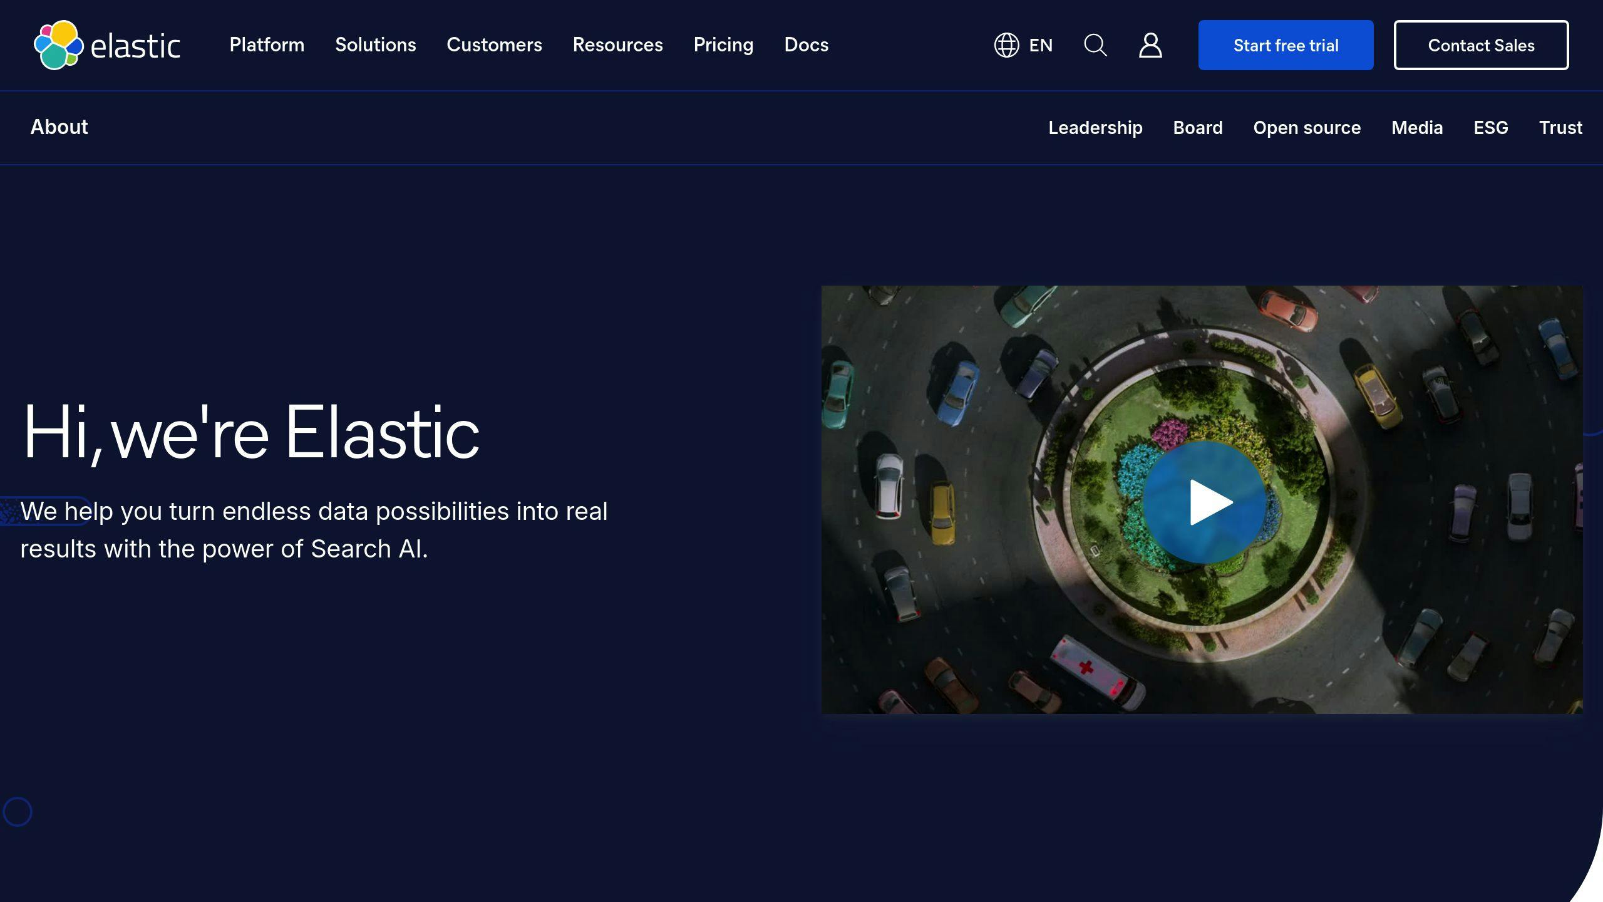Image resolution: width=1603 pixels, height=902 pixels.
Task: Select the EN language label
Action: (1041, 45)
